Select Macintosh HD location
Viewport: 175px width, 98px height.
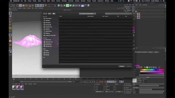click(x=49, y=42)
